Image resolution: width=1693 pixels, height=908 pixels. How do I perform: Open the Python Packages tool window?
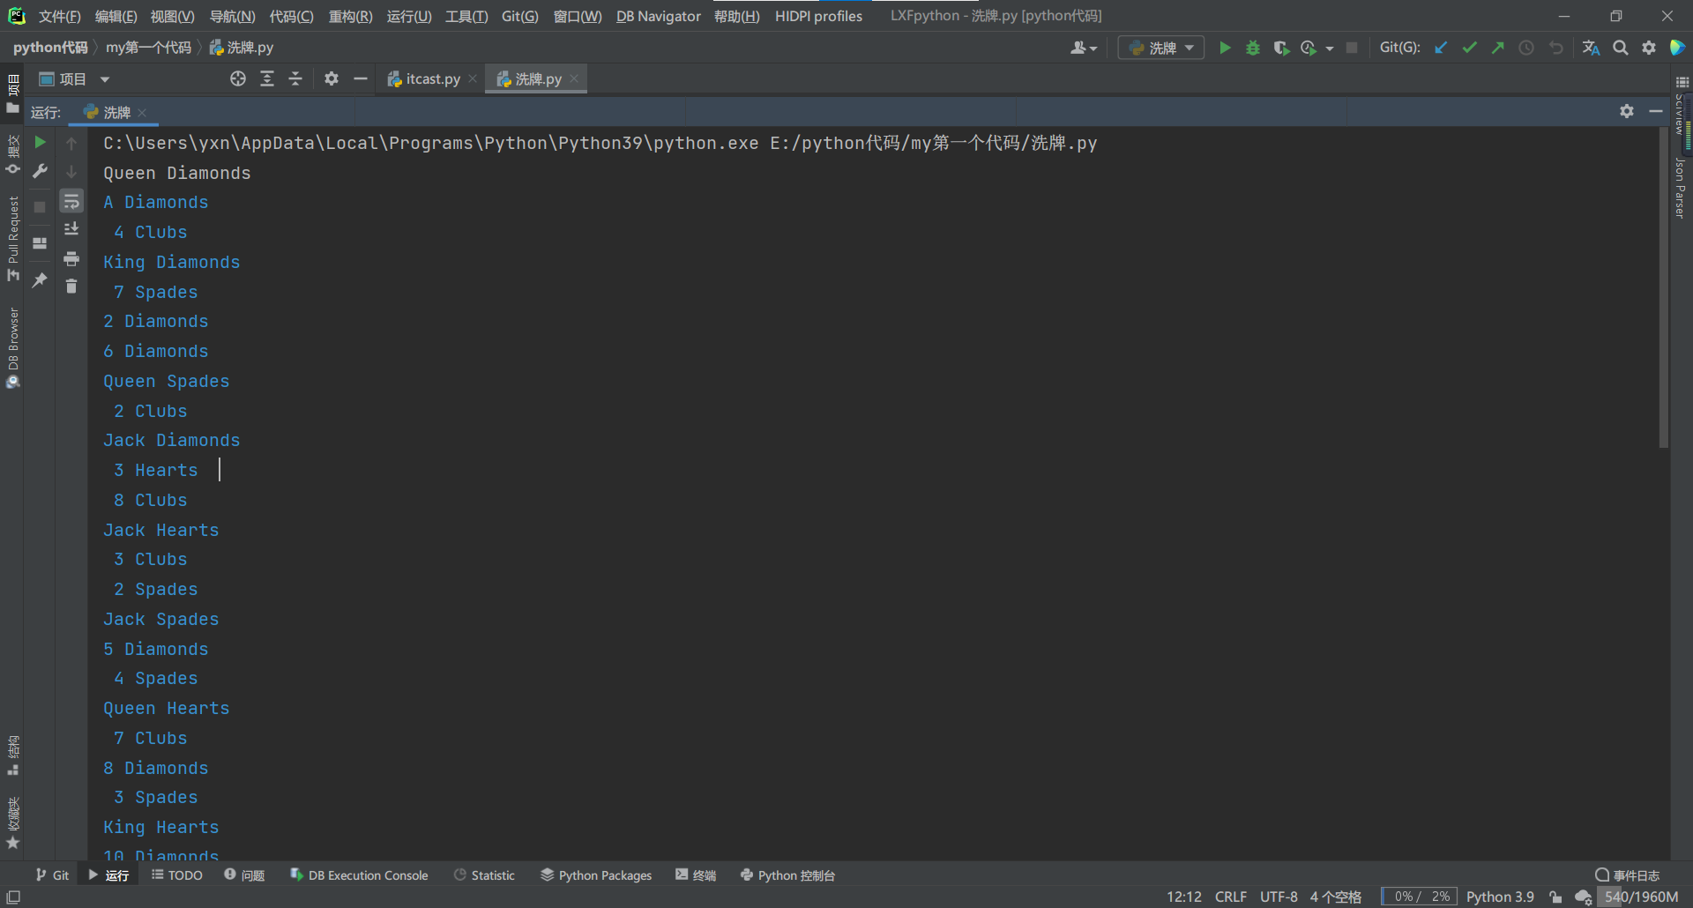pyautogui.click(x=596, y=875)
